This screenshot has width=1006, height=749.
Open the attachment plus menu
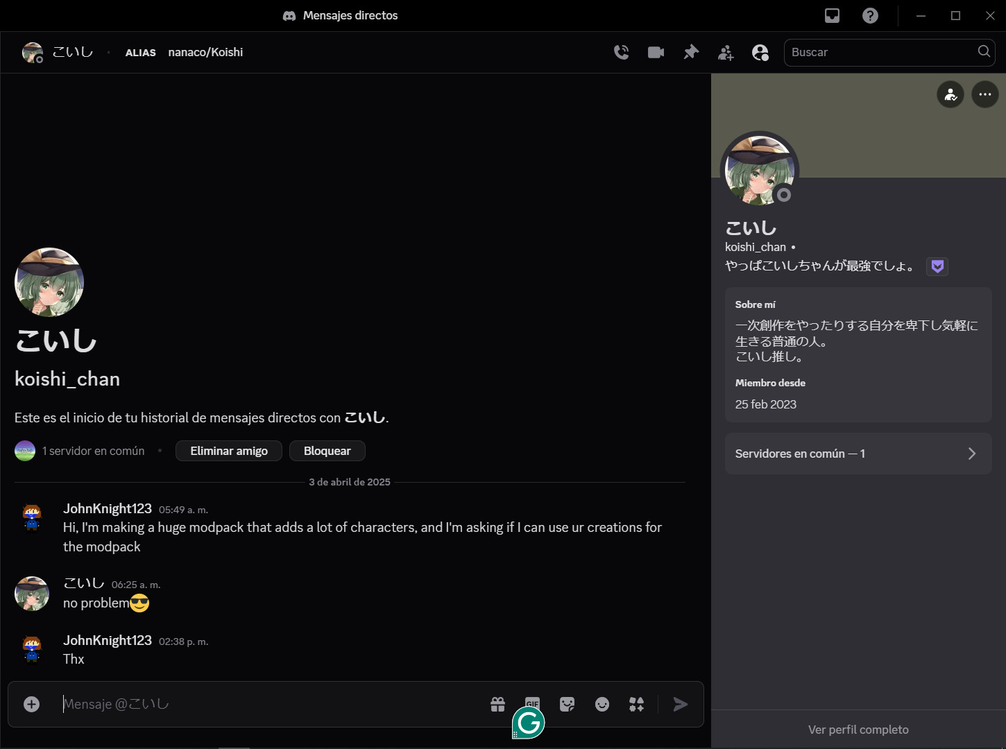[x=32, y=705]
